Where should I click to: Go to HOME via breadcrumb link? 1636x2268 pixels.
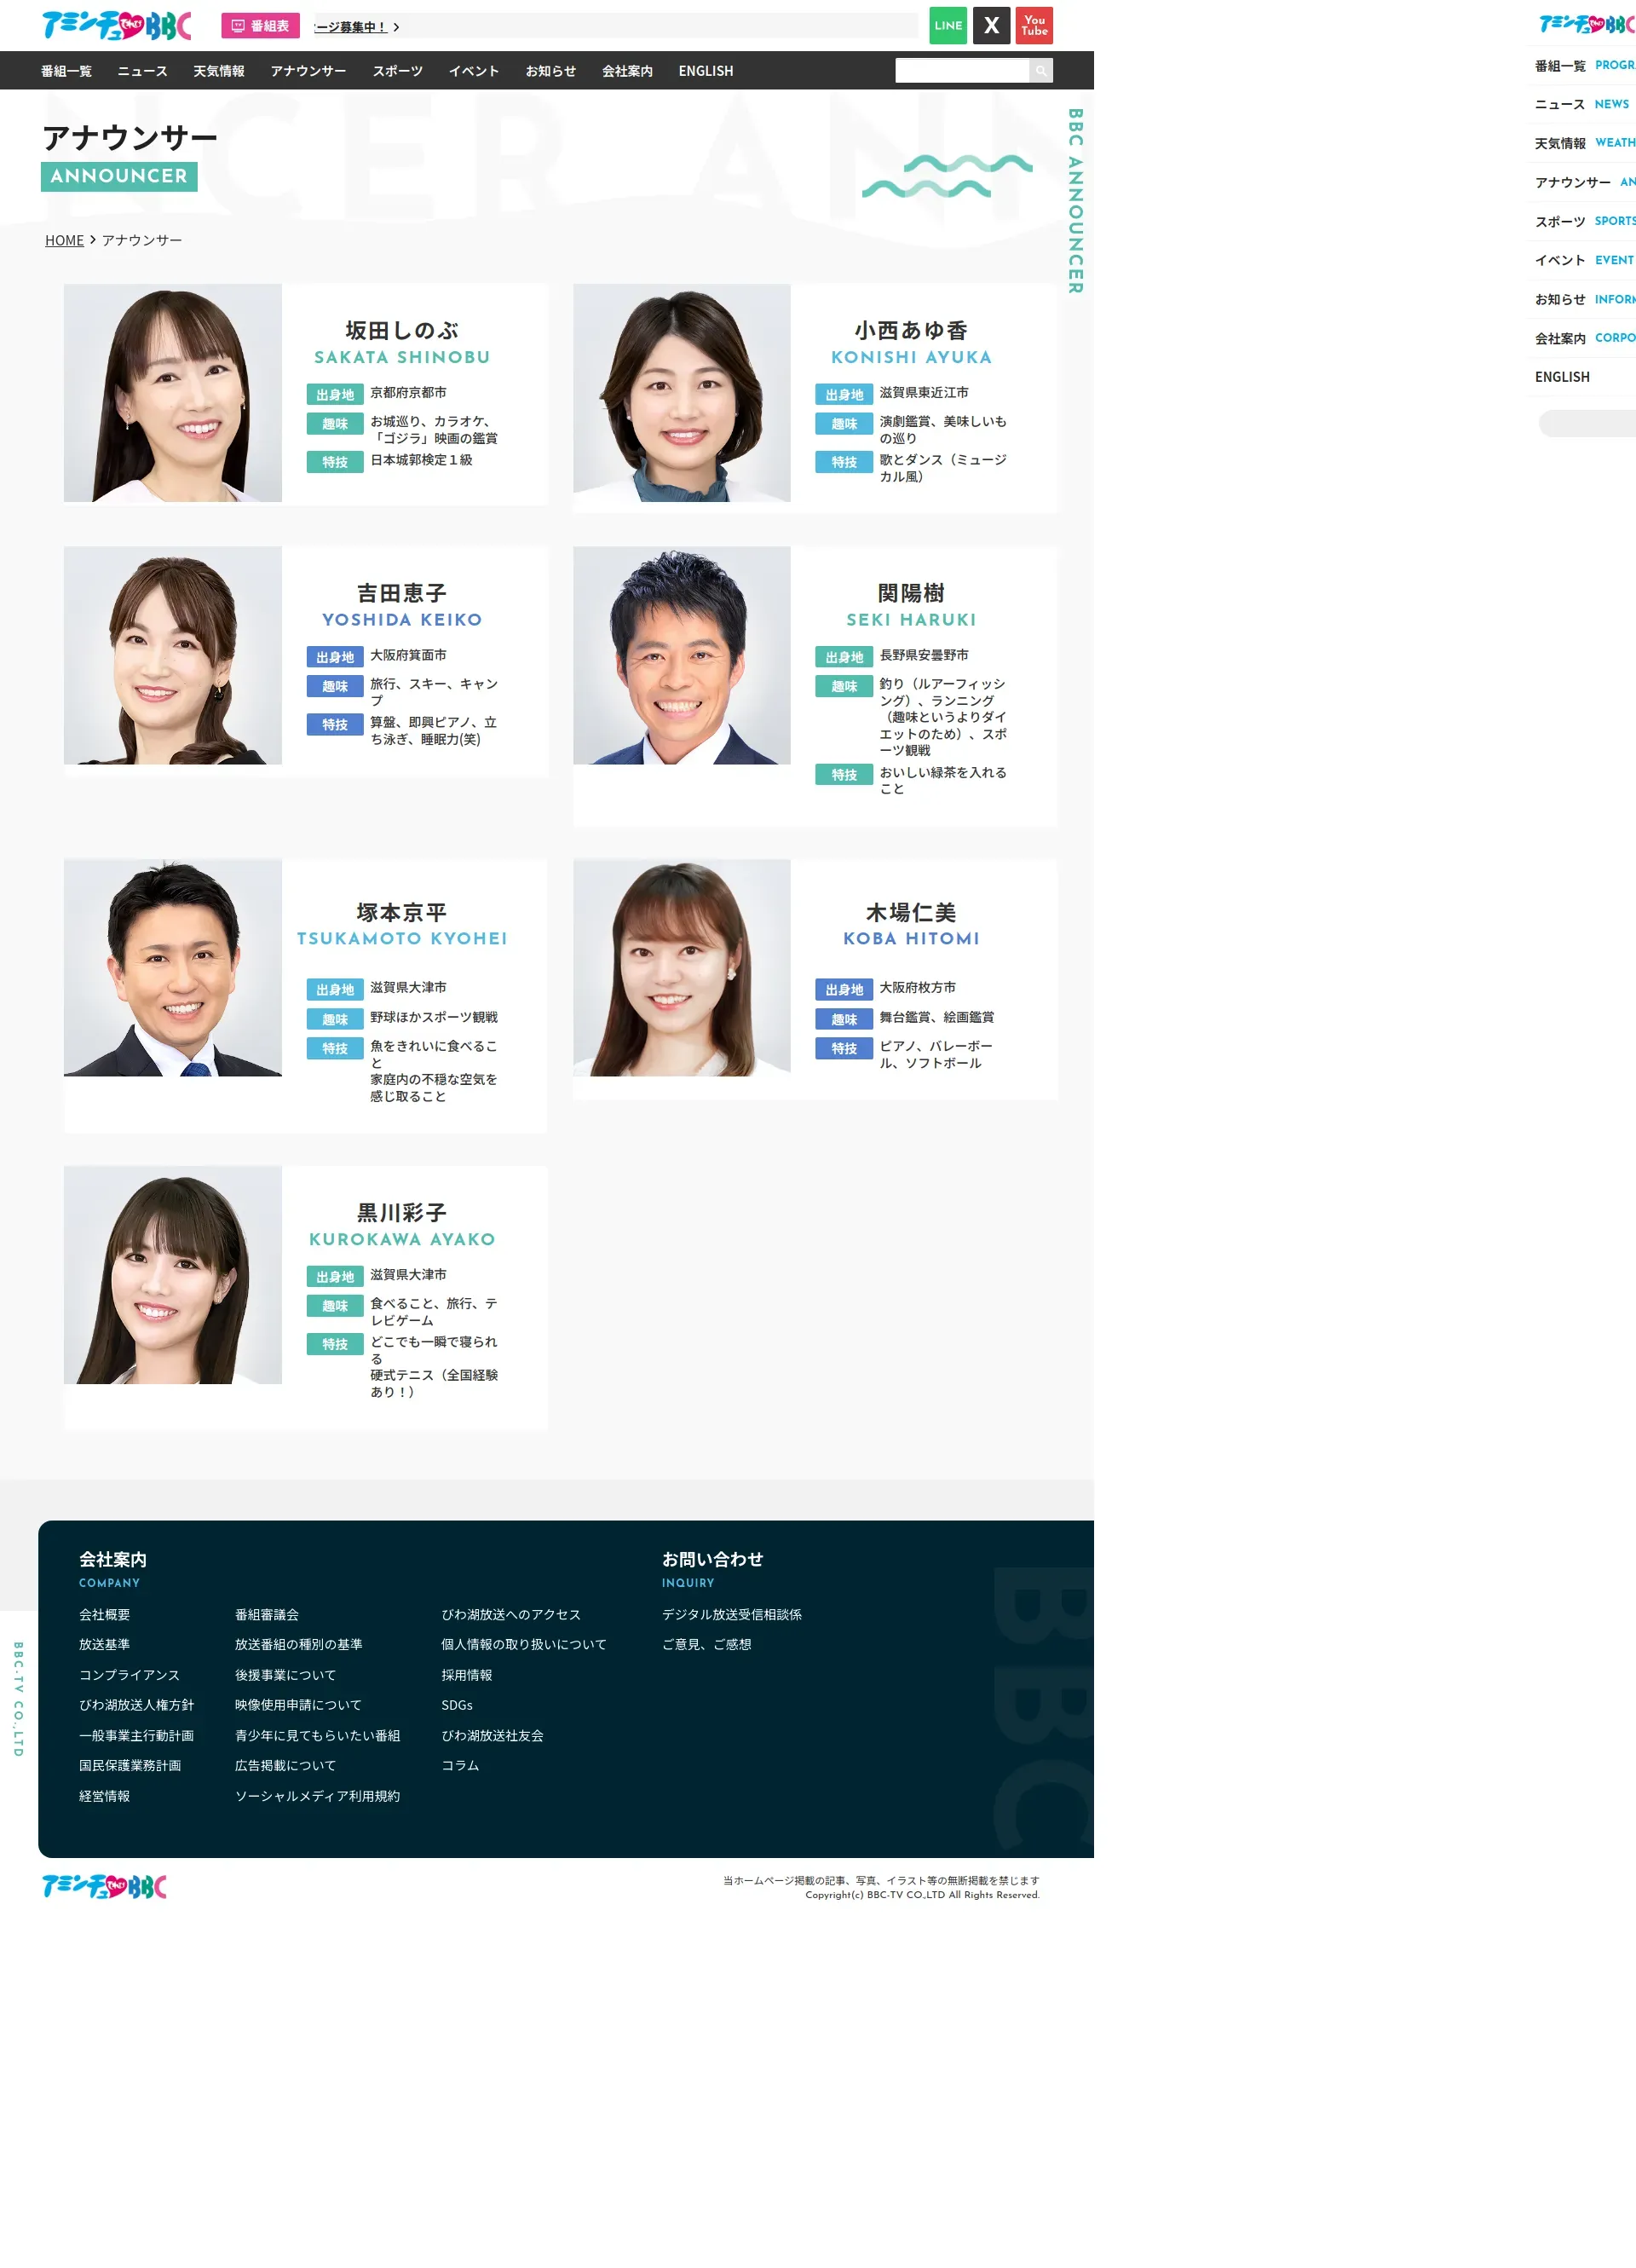[64, 241]
